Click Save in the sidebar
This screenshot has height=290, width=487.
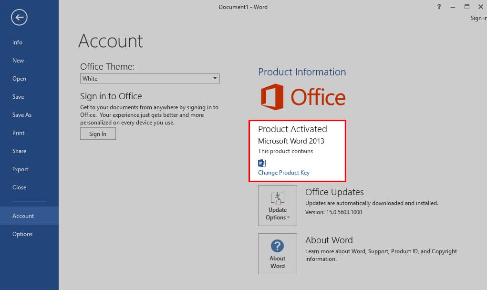(29, 96)
